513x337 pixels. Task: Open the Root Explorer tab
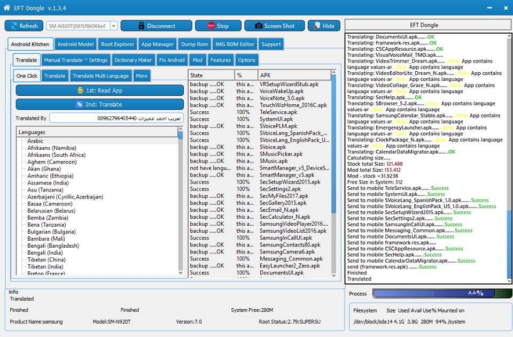(118, 44)
